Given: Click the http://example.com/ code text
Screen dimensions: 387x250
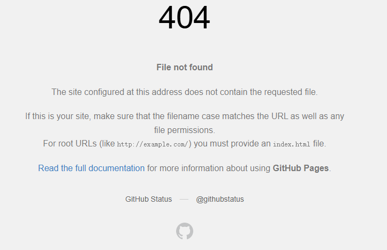Looking at the screenshot, I should point(152,144).
